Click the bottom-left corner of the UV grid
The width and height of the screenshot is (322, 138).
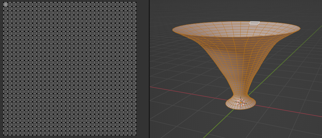4,135
